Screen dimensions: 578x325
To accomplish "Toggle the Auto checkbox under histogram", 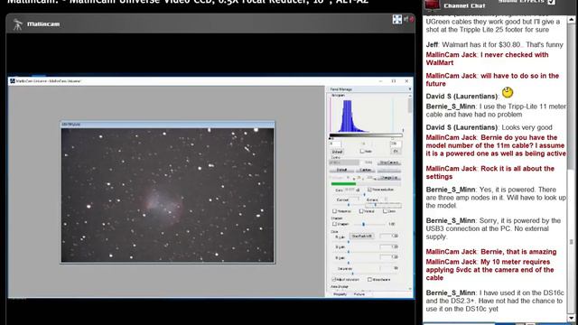I will [x=362, y=151].
